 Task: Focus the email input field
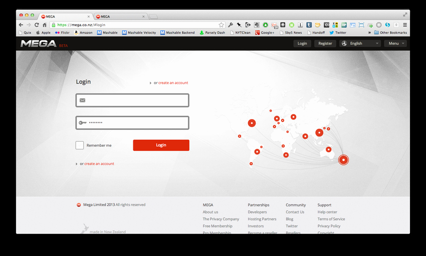point(132,100)
